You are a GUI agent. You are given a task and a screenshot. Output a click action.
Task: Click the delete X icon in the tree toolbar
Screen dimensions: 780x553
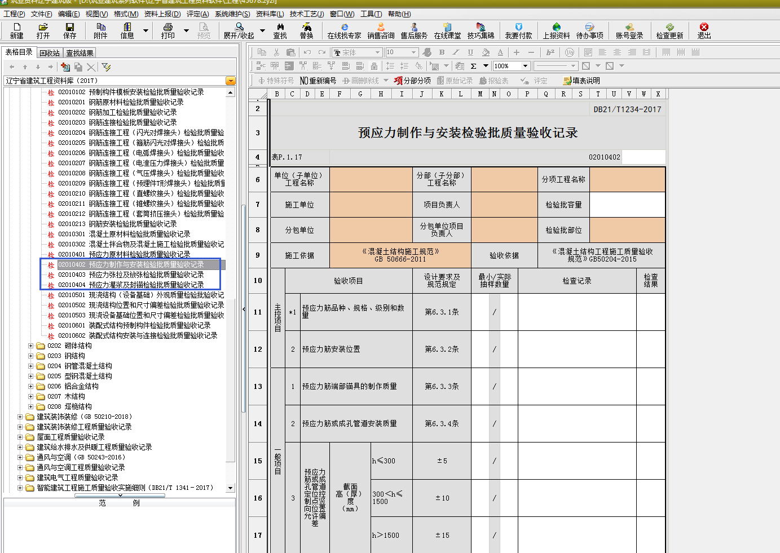91,67
